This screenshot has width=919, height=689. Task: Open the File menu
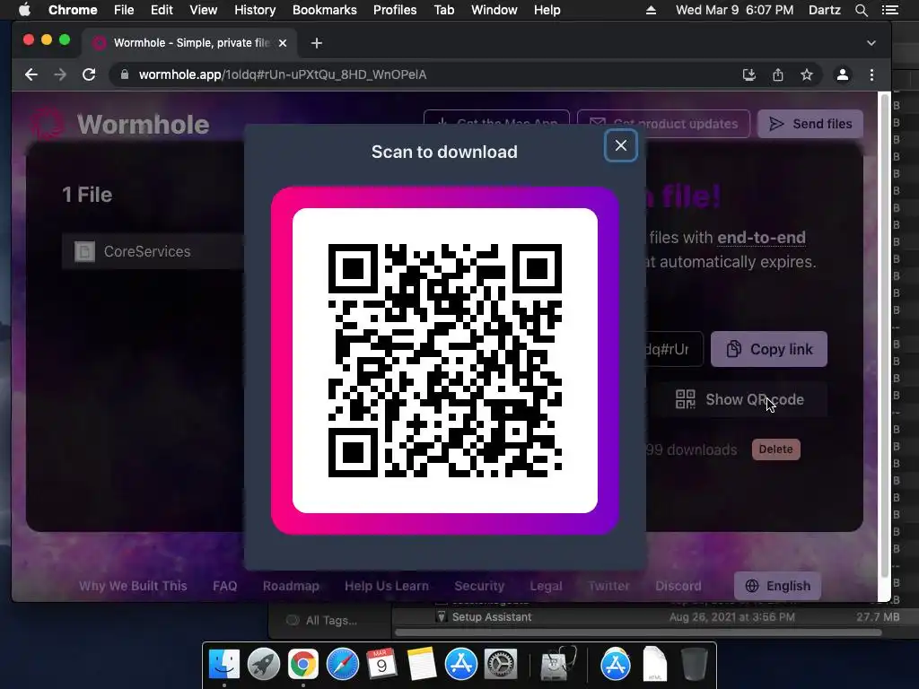124,10
